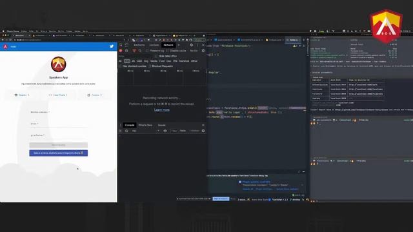Open network search magnifier icon
This screenshot has height=232, width=413.
(x=140, y=50)
